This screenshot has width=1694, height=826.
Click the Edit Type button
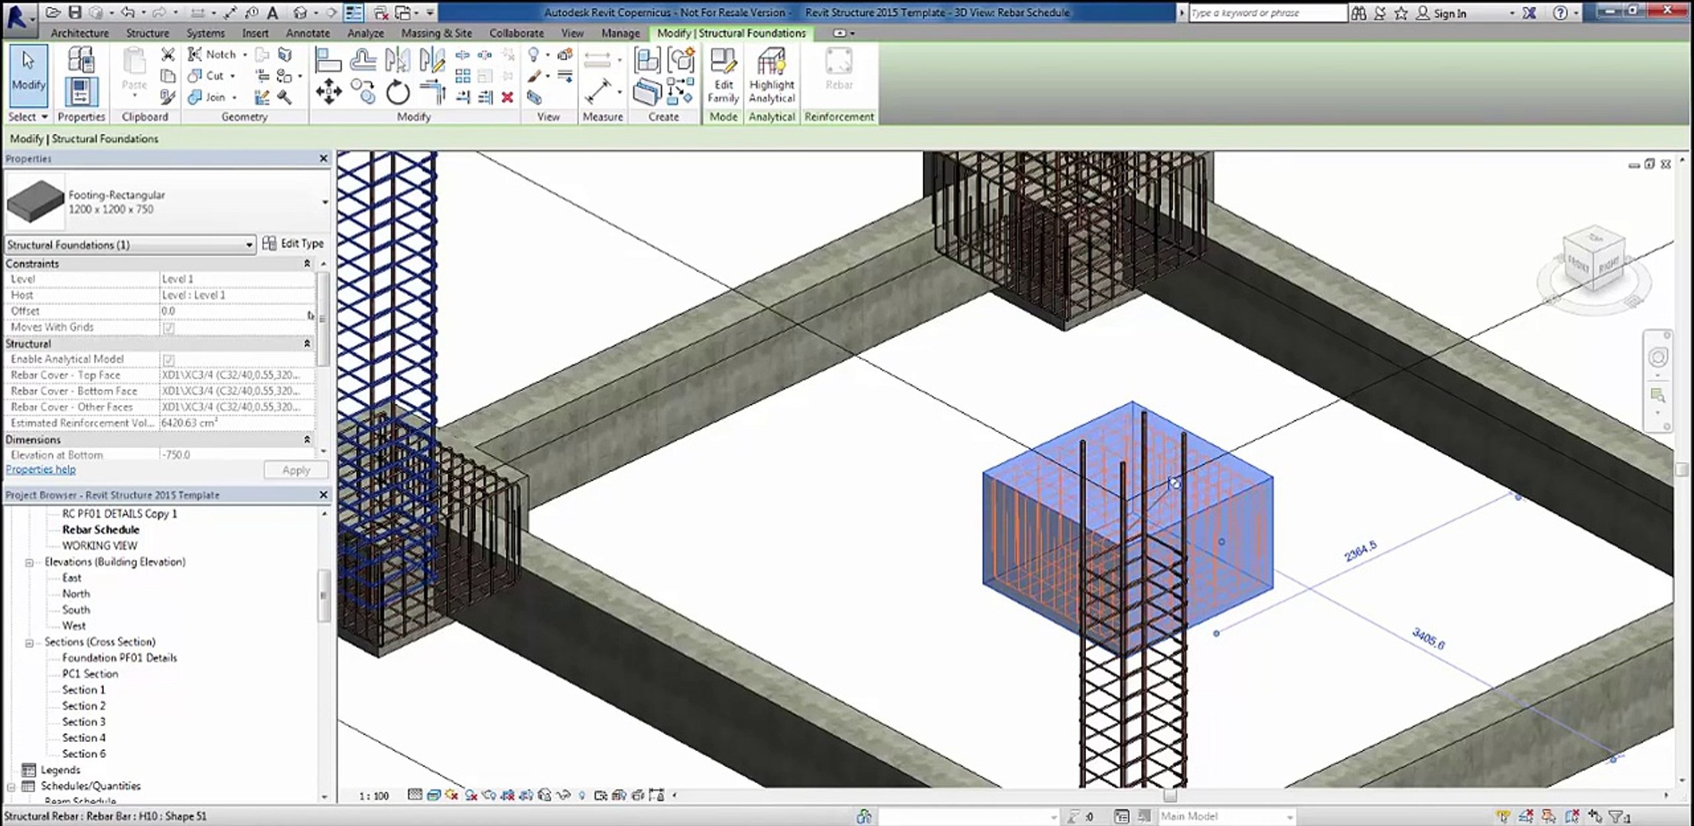point(294,243)
